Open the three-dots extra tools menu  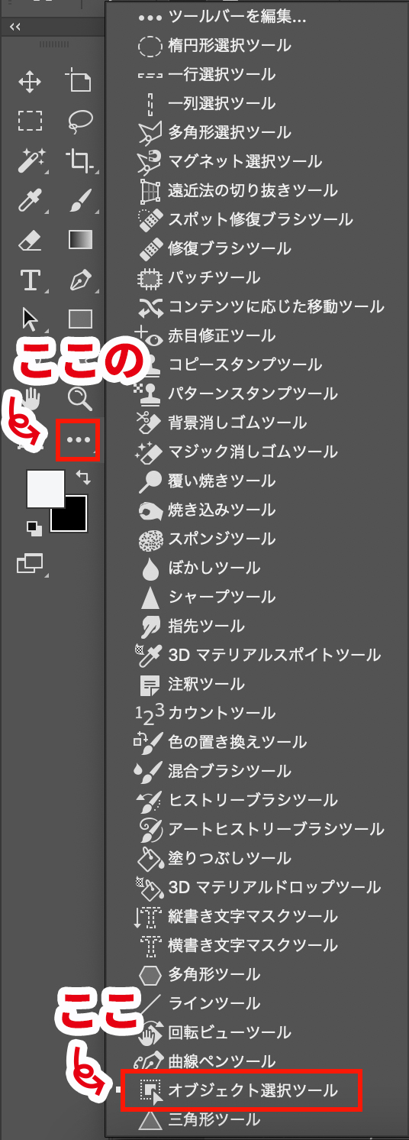pos(79,439)
